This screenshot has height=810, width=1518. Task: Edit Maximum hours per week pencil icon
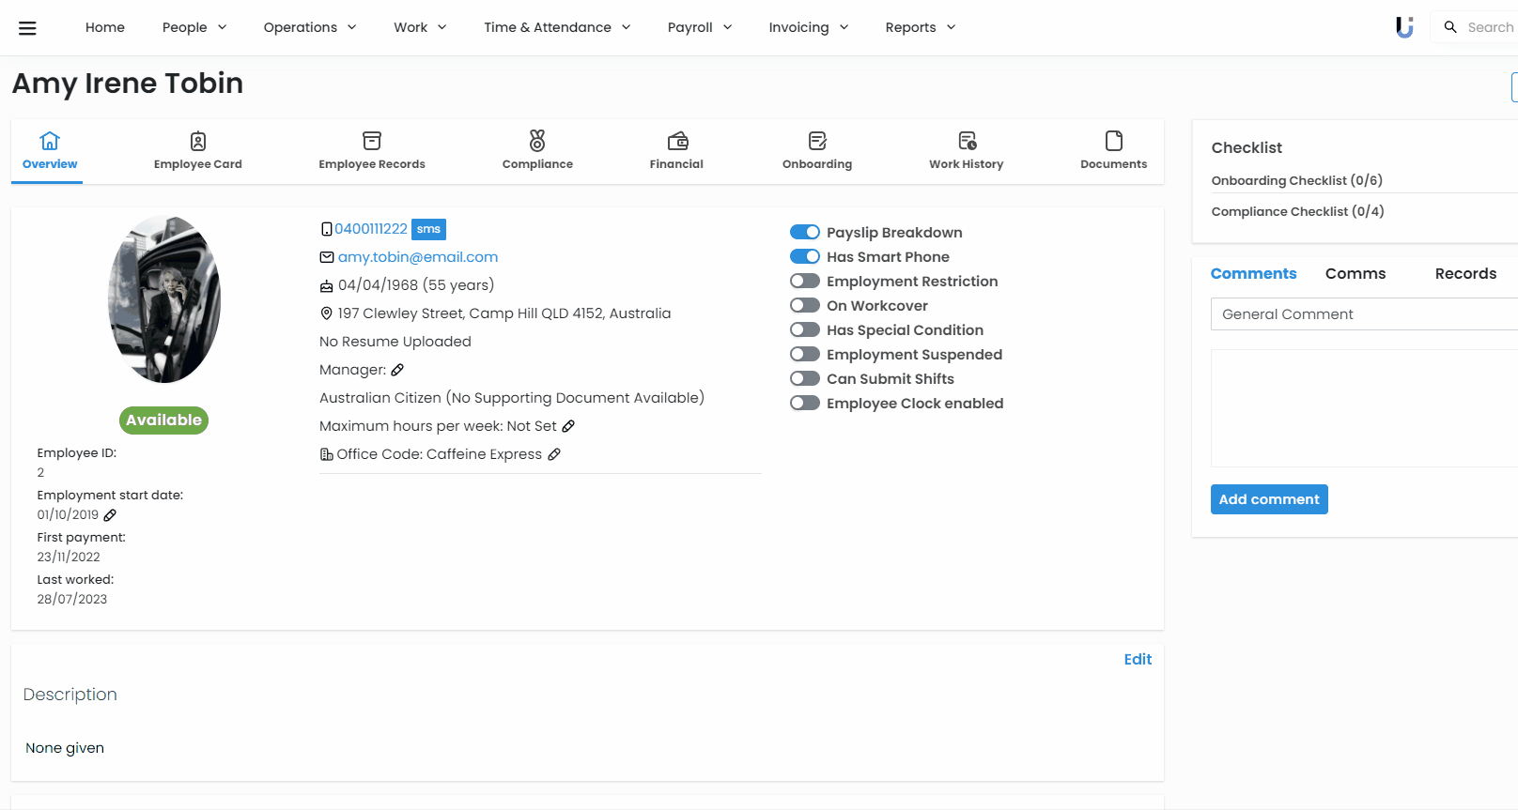pos(568,426)
